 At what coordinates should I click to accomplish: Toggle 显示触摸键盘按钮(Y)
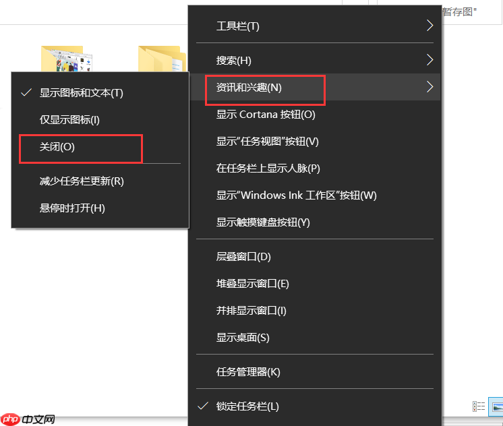(x=315, y=222)
